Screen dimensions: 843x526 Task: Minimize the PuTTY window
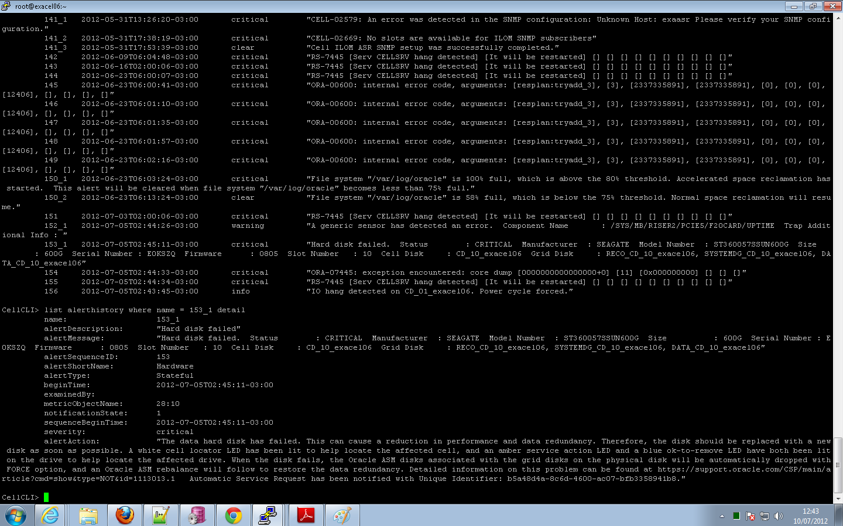pos(794,6)
